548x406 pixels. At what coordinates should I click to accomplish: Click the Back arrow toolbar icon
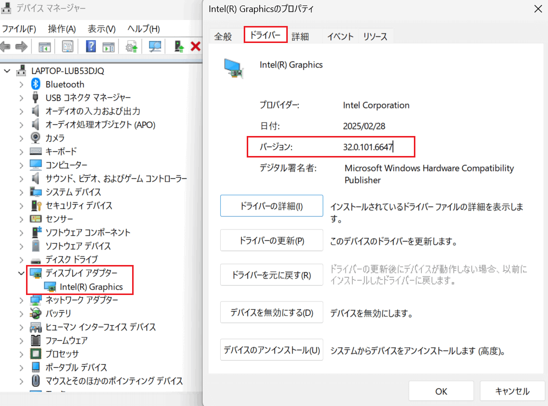click(x=6, y=46)
